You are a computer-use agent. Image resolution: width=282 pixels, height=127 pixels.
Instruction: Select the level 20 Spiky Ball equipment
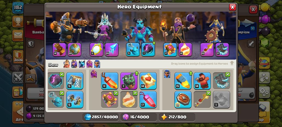(x=74, y=49)
